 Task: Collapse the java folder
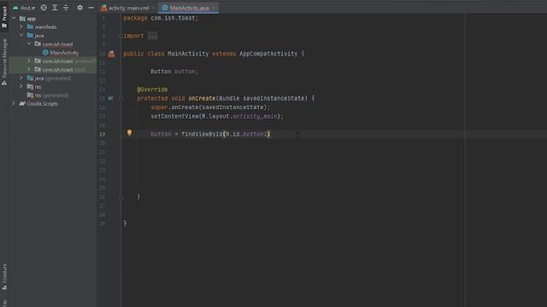(21, 35)
